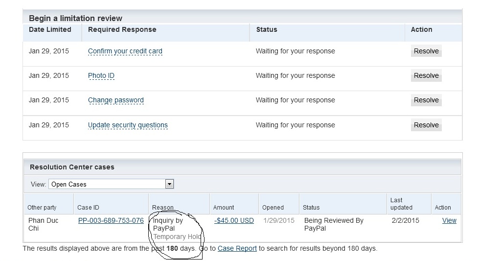Click the Status column header in cases table

[311, 208]
